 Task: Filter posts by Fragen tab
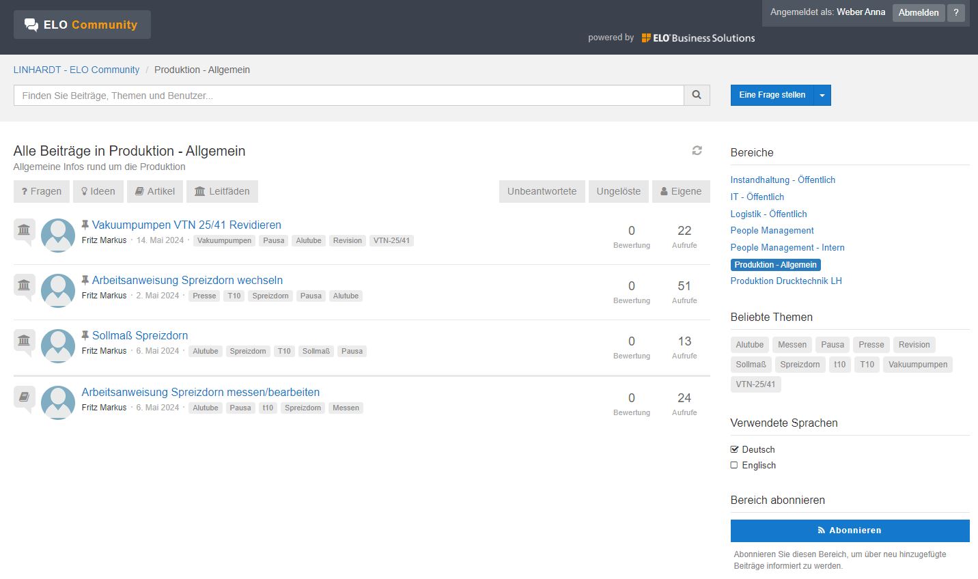[42, 191]
